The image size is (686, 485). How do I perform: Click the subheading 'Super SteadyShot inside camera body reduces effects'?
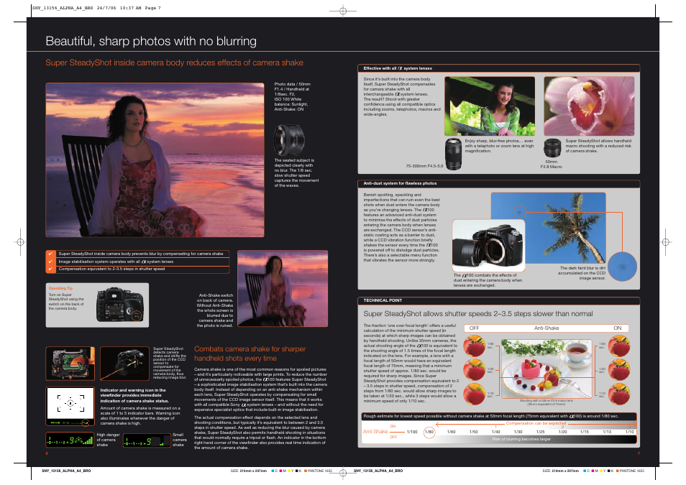pyautogui.click(x=174, y=63)
